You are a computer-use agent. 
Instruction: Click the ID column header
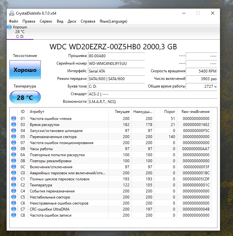point(23,112)
